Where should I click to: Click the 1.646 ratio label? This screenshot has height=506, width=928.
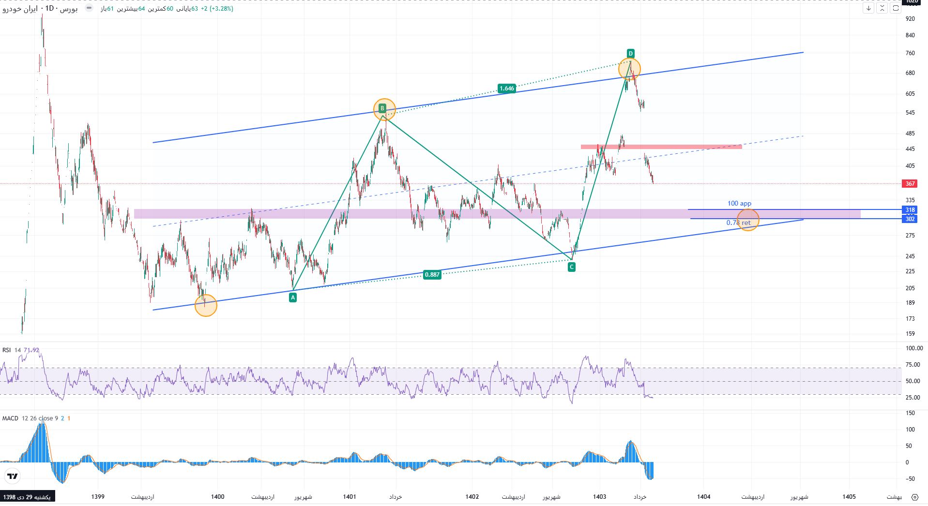coord(506,88)
